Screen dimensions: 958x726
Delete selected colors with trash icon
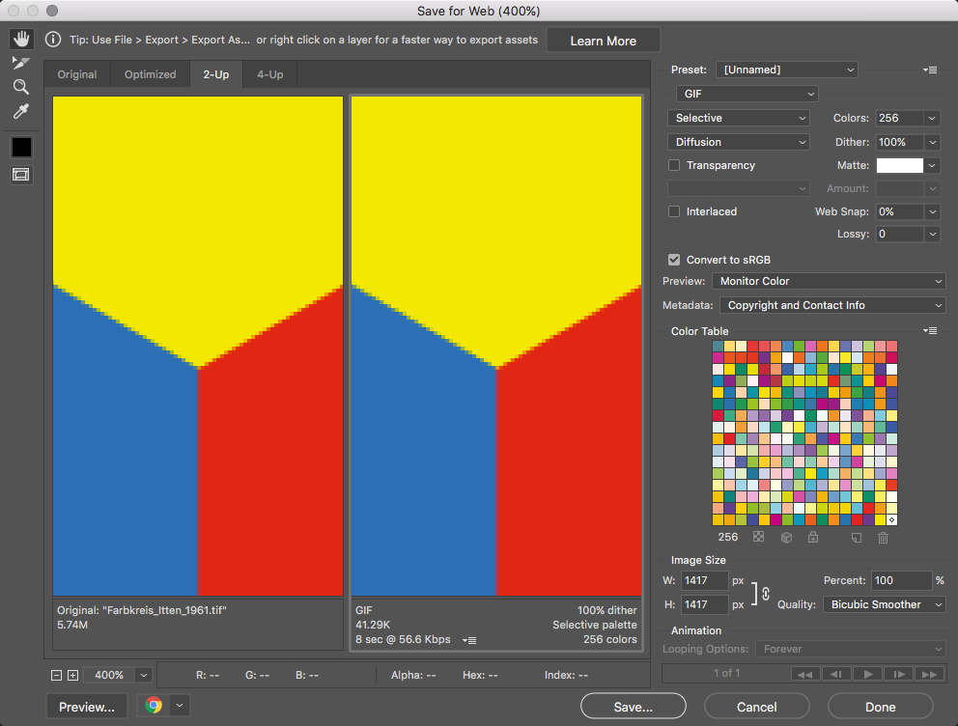click(883, 538)
